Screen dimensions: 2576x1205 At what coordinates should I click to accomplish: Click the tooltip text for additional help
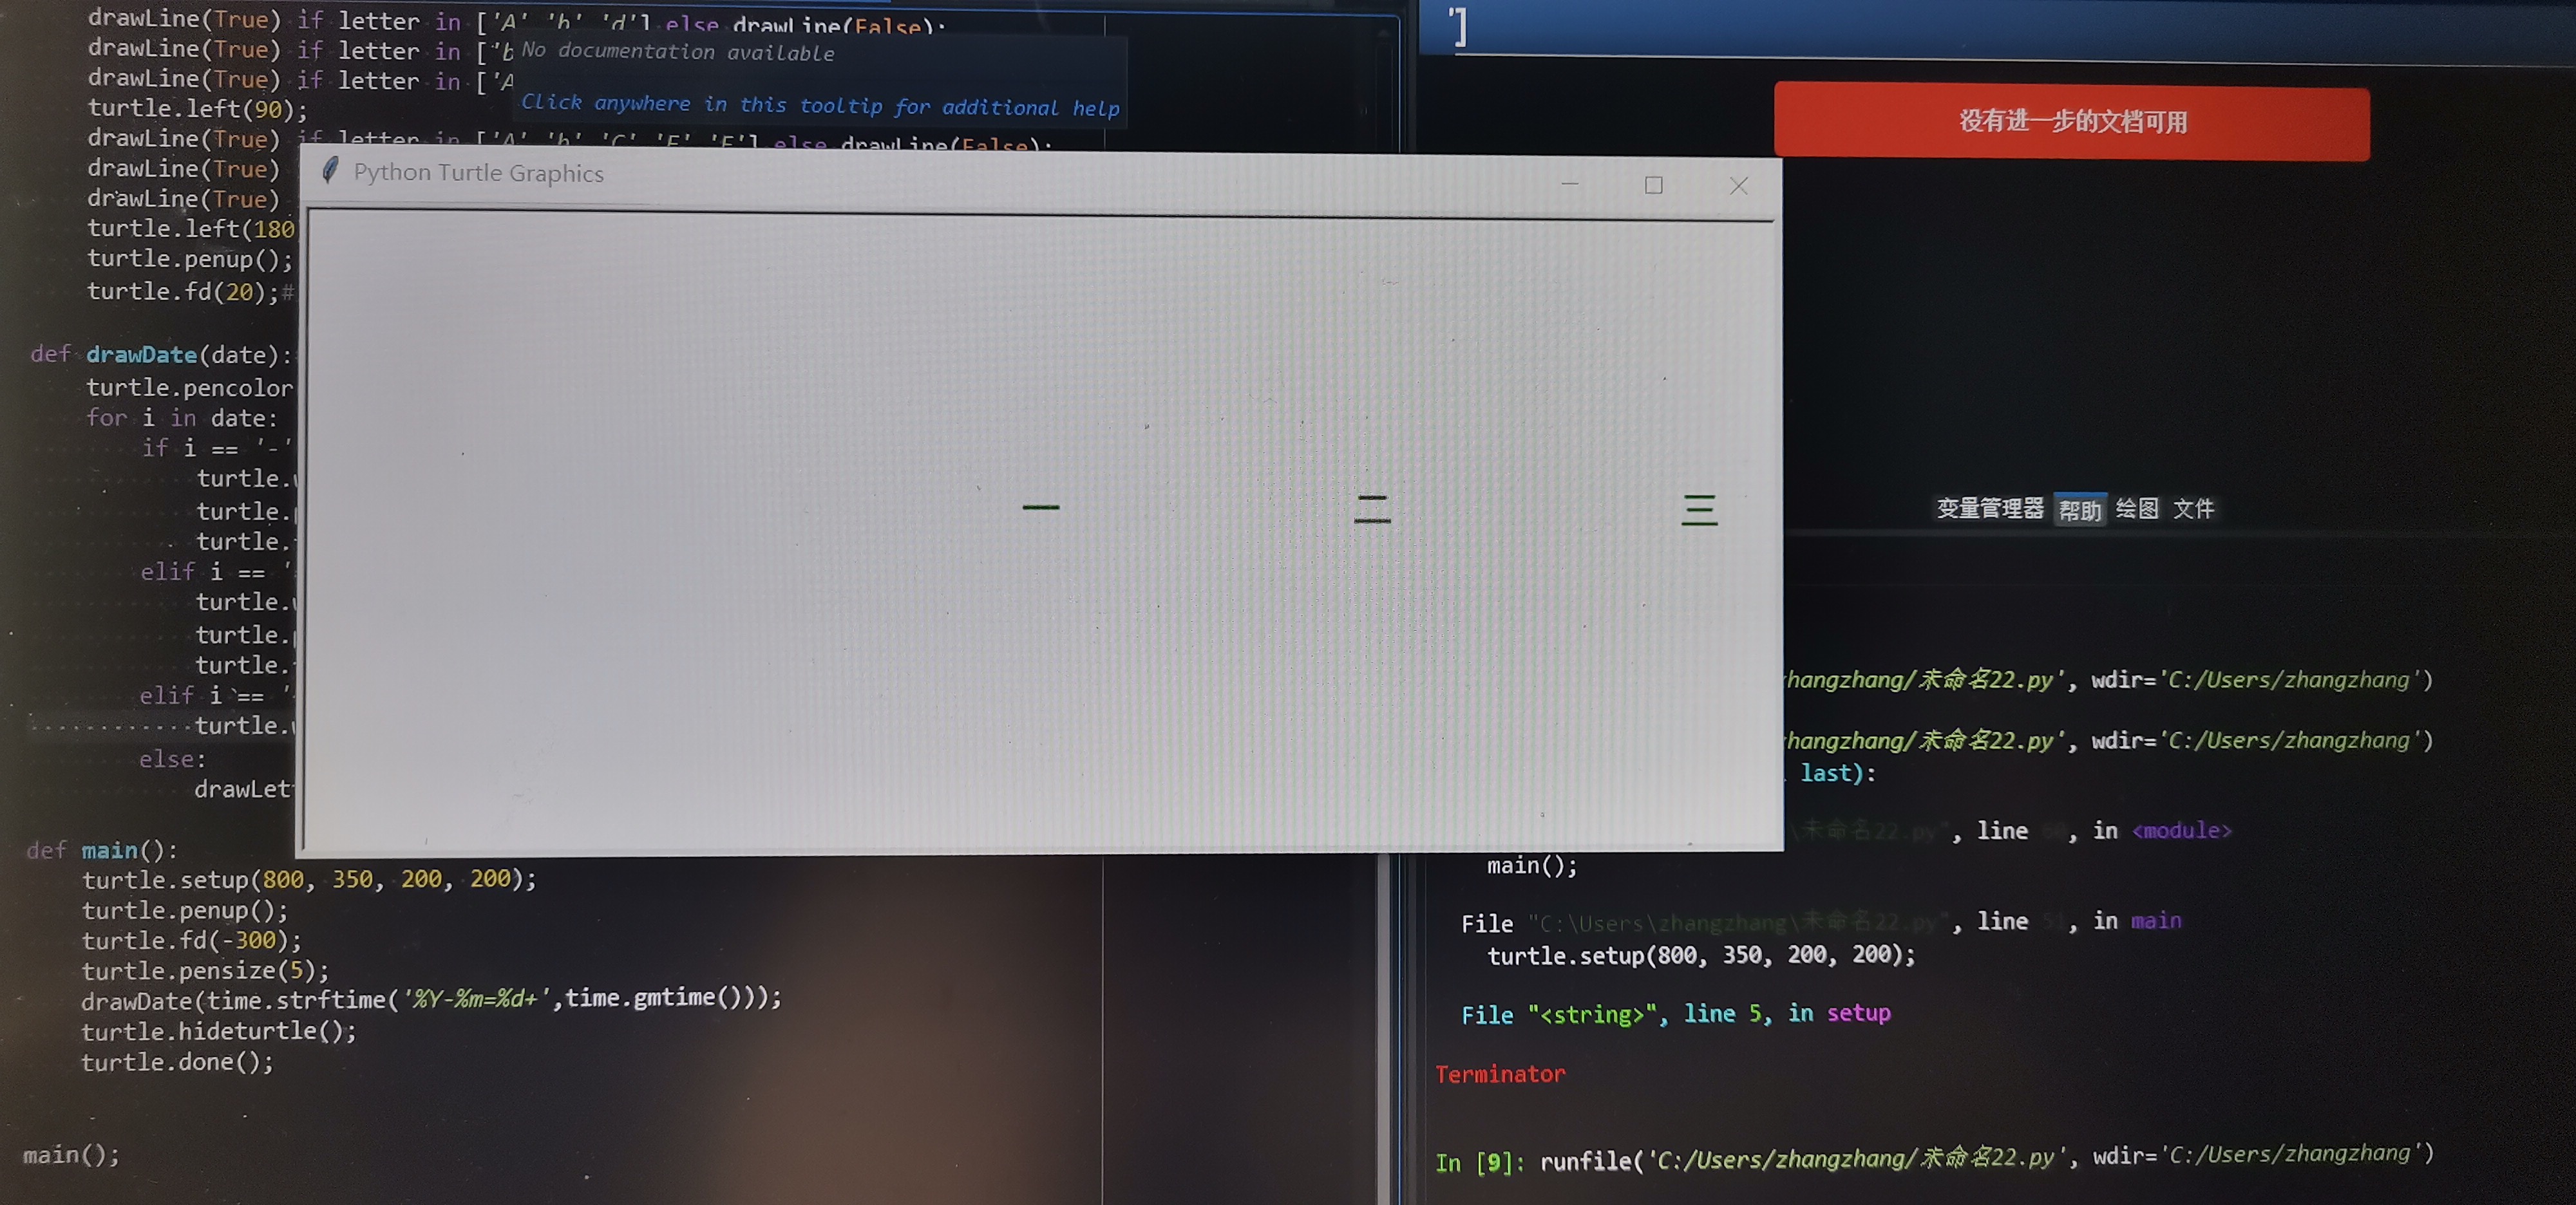[820, 105]
